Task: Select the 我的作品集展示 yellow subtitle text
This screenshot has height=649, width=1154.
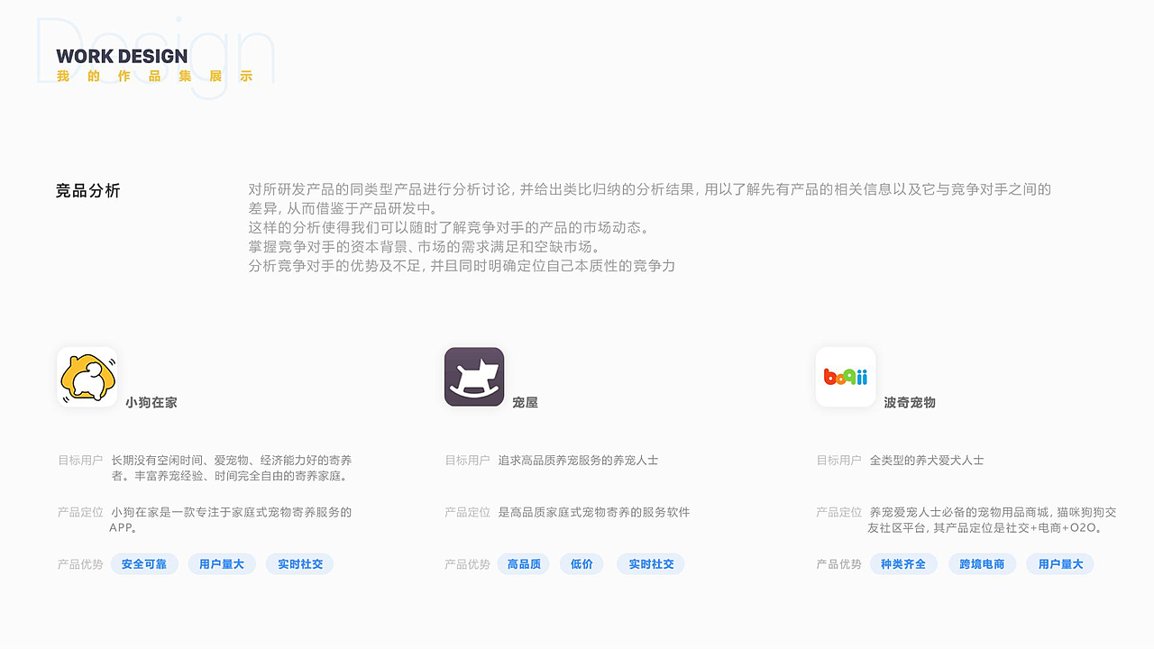Action: pos(153,77)
